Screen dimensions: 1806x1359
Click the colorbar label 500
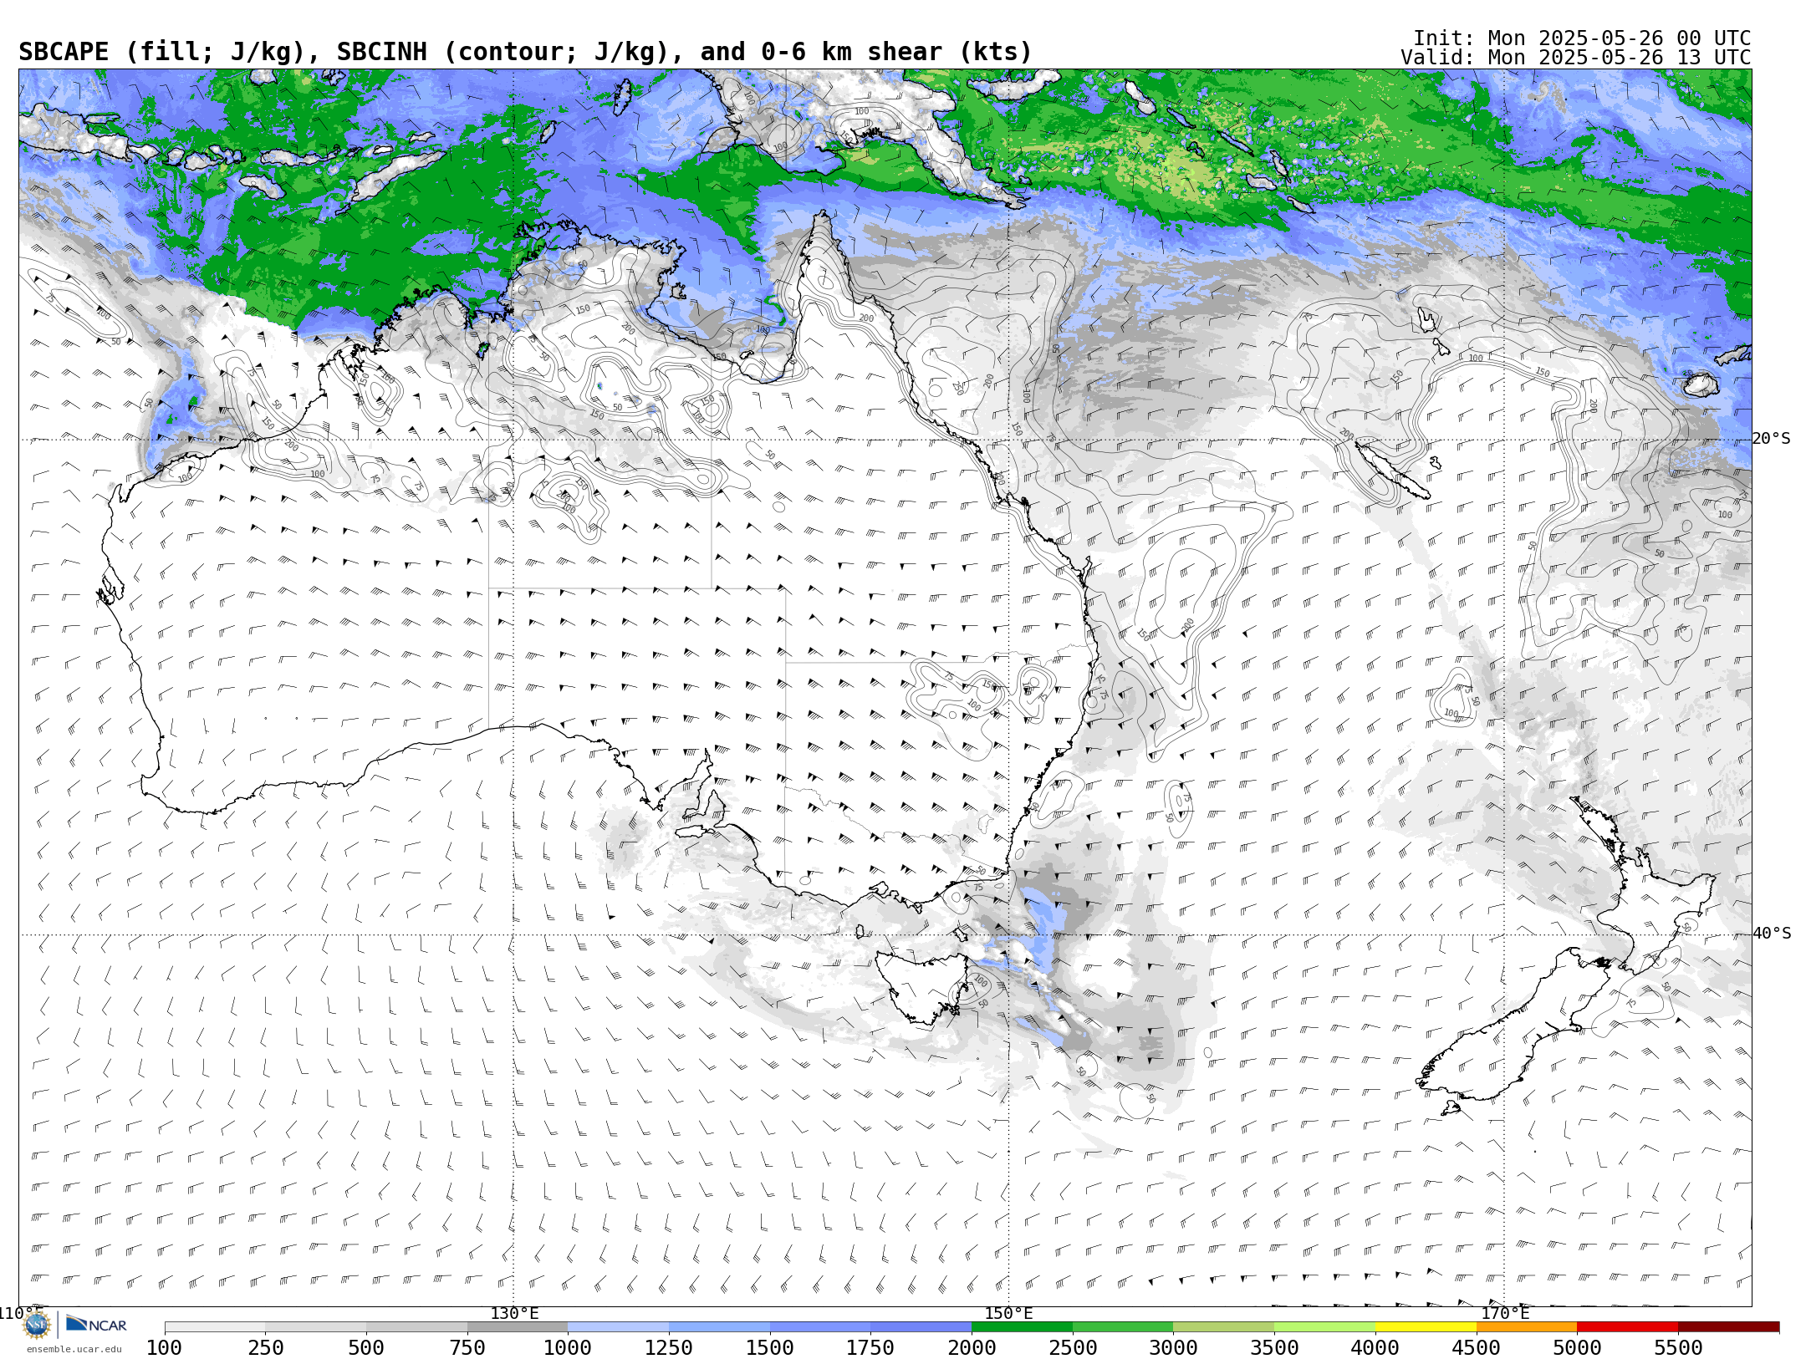click(366, 1347)
